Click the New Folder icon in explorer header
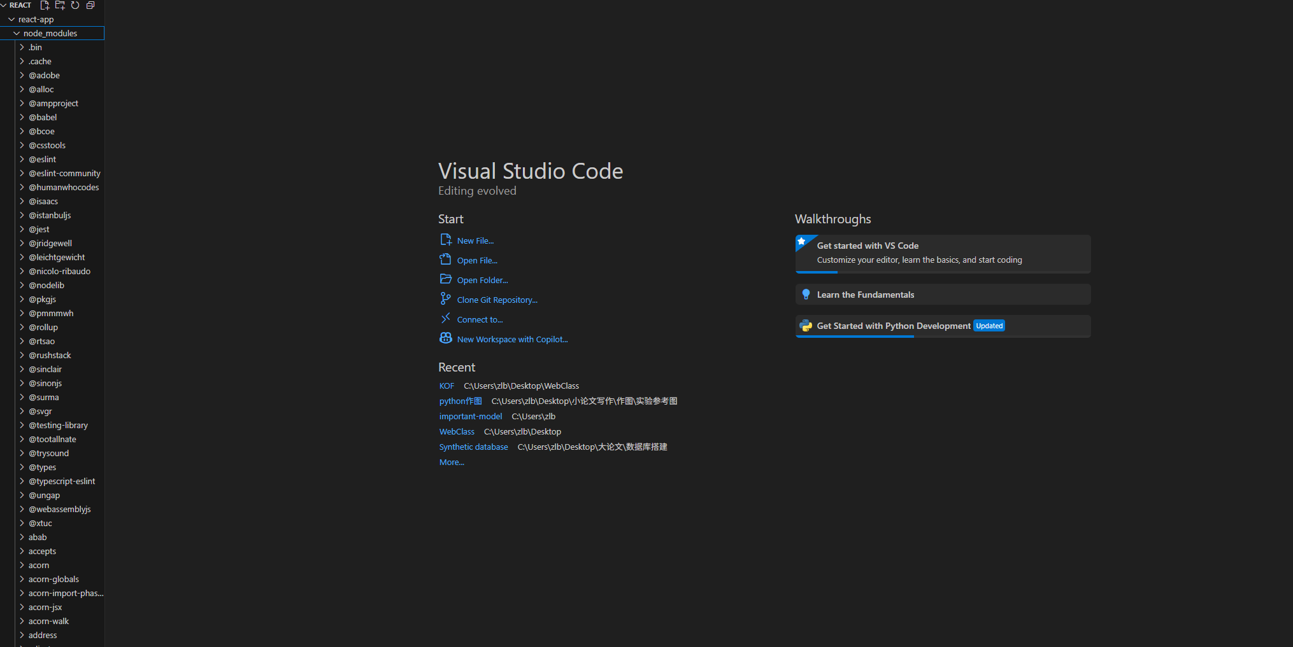The width and height of the screenshot is (1293, 647). pyautogui.click(x=60, y=5)
